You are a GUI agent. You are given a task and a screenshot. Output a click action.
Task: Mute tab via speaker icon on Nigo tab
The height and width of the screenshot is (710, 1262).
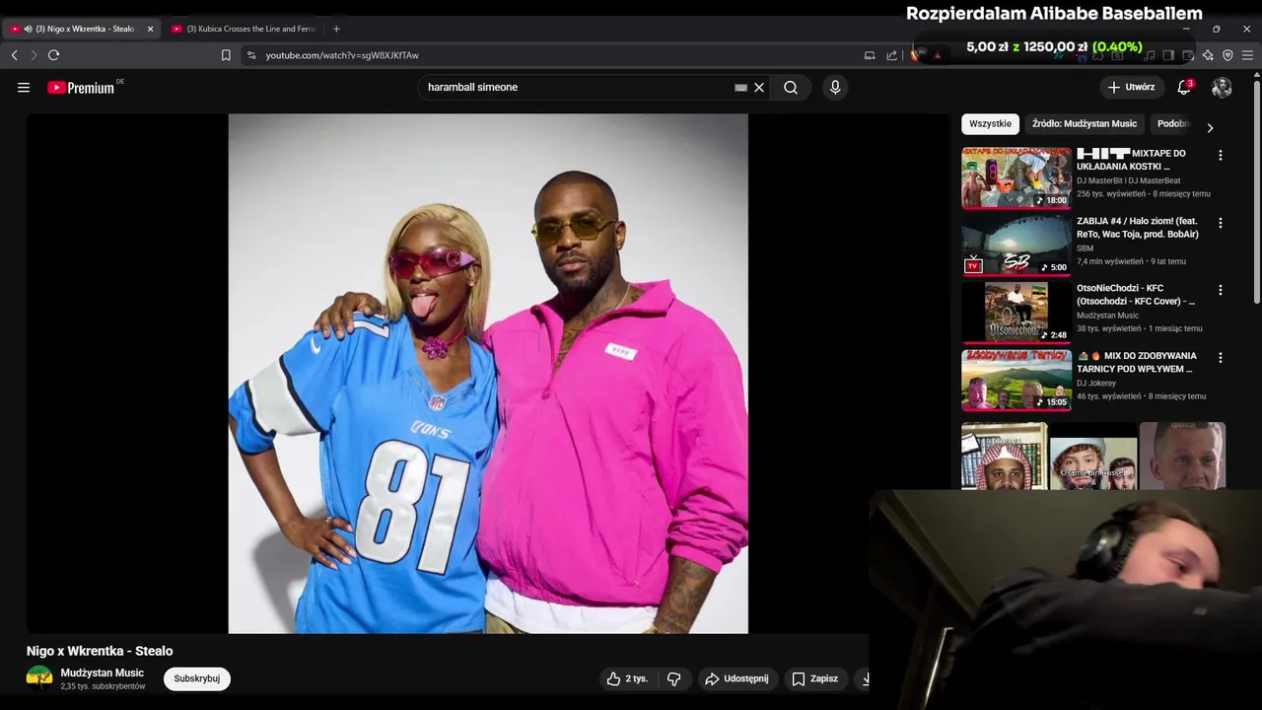tap(28, 29)
